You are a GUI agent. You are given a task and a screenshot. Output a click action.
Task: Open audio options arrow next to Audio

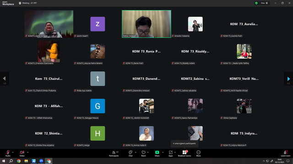coord(13,152)
